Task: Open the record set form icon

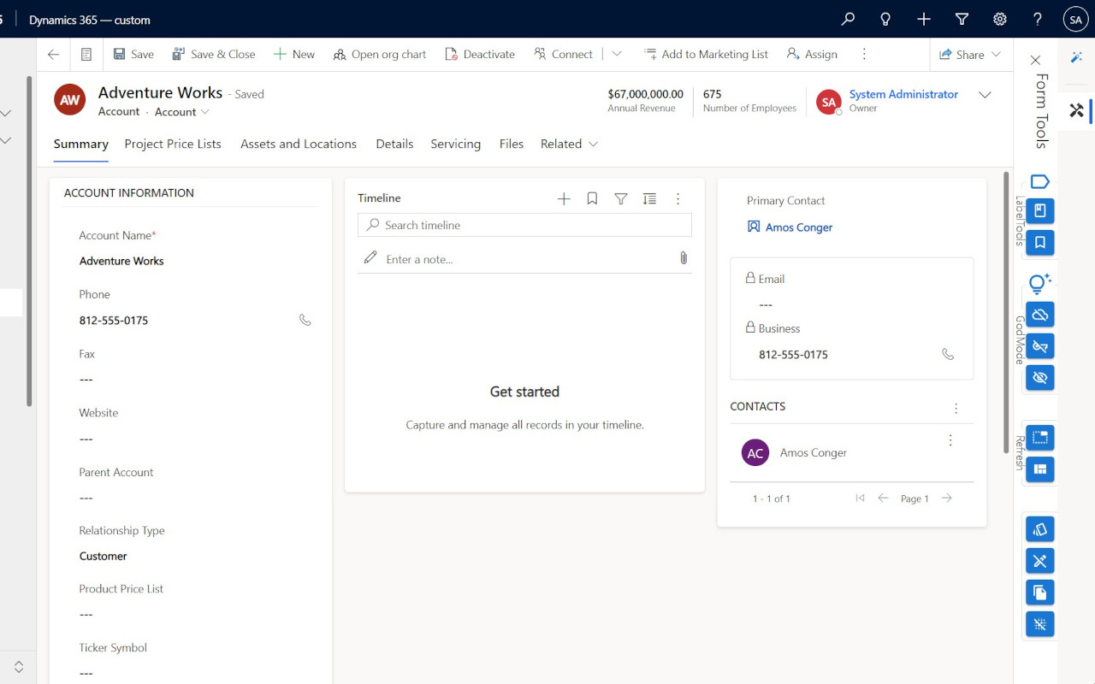Action: pyautogui.click(x=86, y=54)
